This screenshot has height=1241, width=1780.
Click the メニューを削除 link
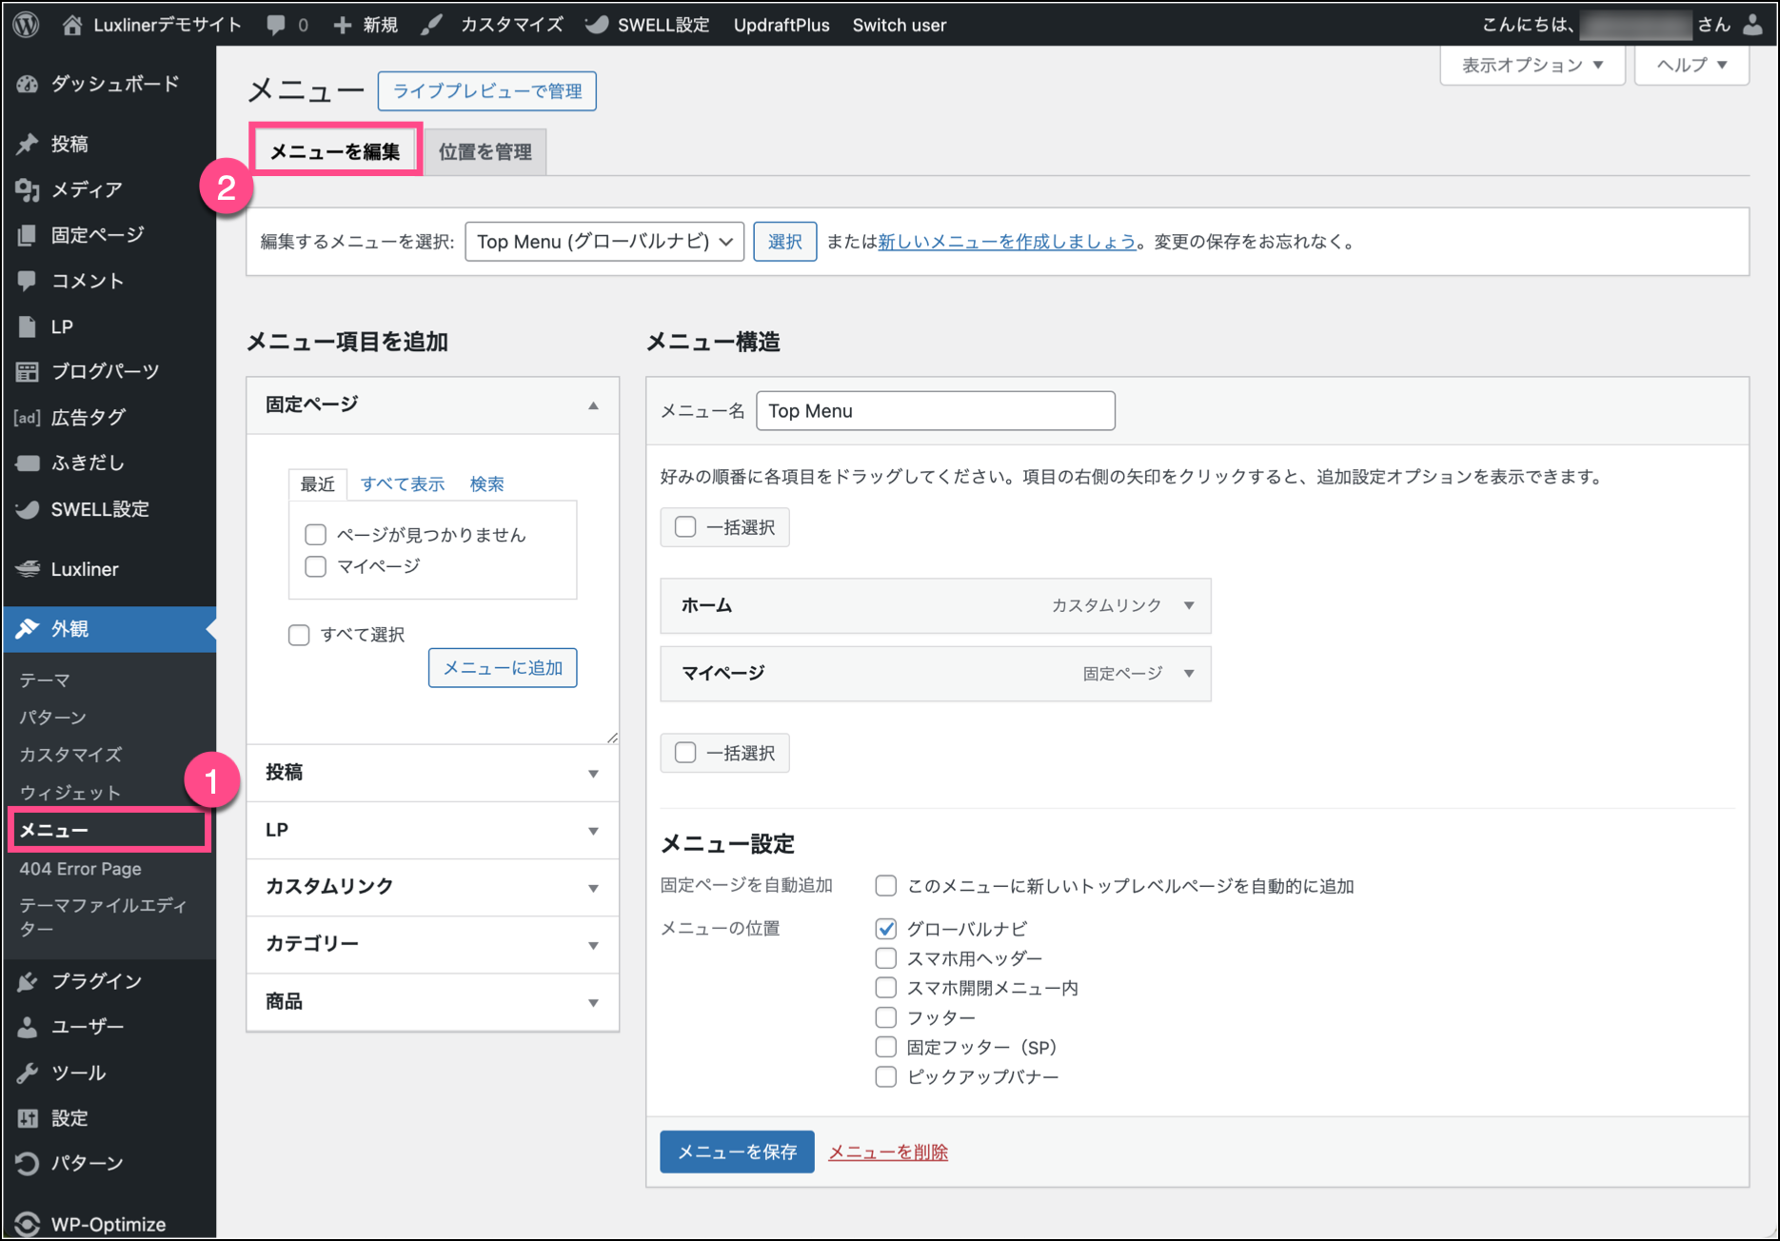(888, 1152)
